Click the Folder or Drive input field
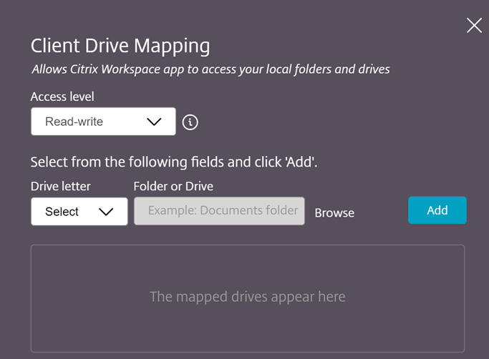489x359 pixels. click(219, 211)
